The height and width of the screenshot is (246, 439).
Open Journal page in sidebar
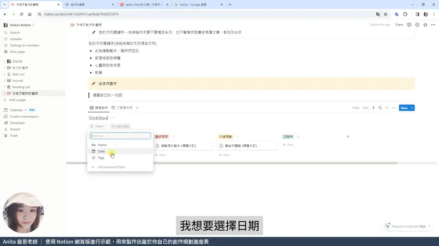(17, 80)
